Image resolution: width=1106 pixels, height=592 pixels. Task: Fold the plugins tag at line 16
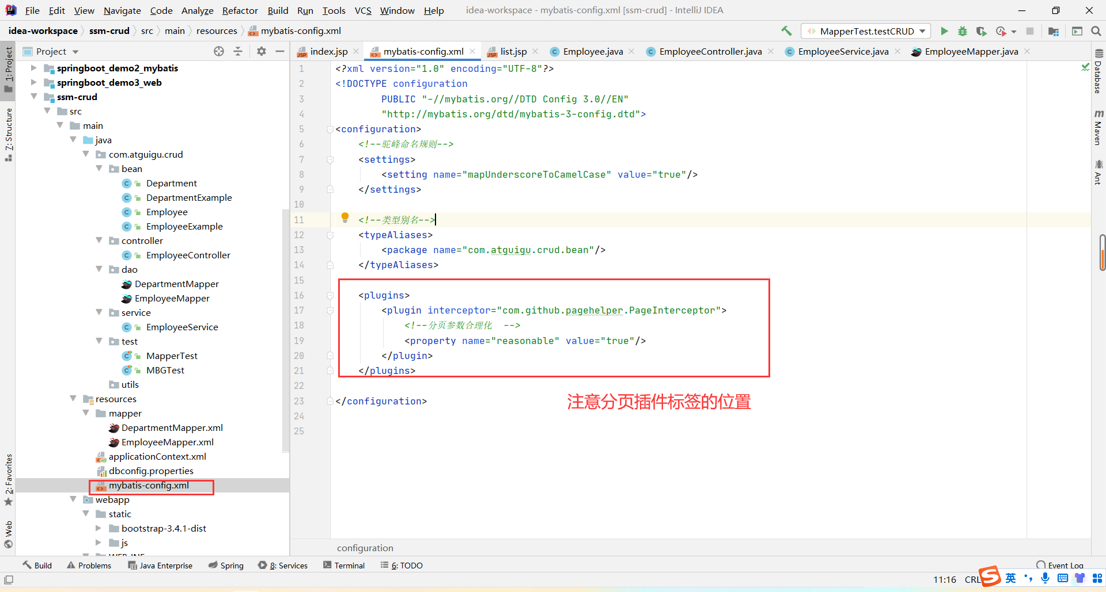(330, 295)
